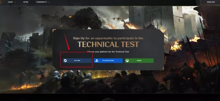This screenshot has width=220, height=101.
Task: Expand the COMMUNITY dropdown chevron
Action: click(49, 2)
